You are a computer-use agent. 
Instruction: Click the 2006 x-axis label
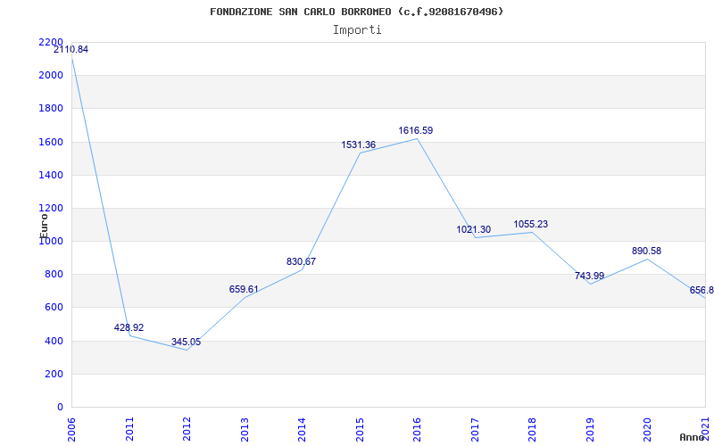click(x=72, y=429)
